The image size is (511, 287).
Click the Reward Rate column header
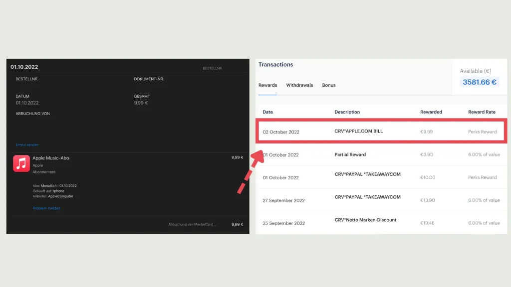482,112
